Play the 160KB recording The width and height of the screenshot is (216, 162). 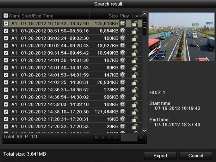tap(123, 38)
